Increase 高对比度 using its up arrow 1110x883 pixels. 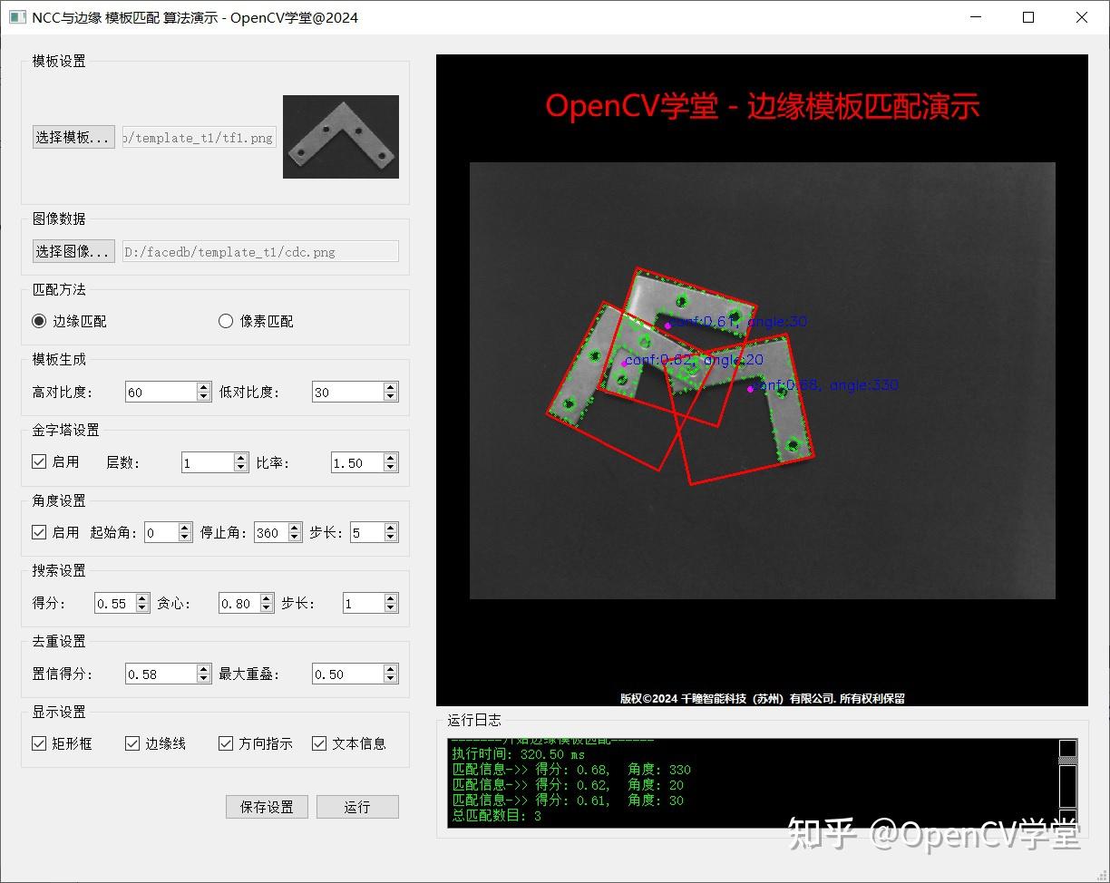(x=205, y=386)
